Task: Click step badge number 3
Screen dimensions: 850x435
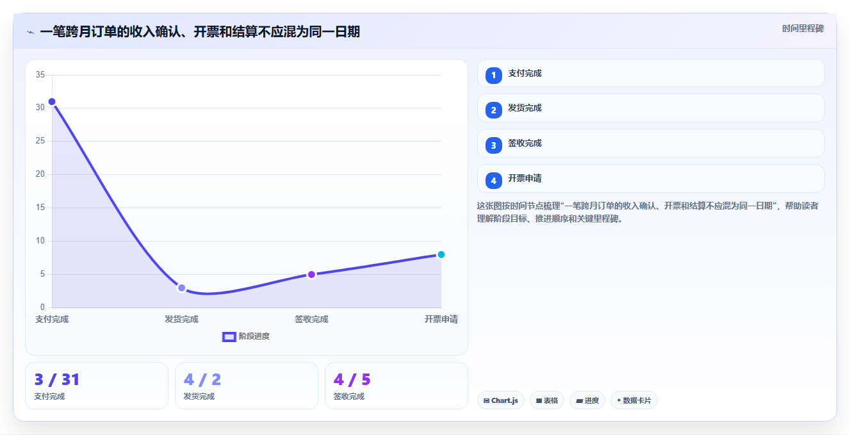Action: (494, 145)
